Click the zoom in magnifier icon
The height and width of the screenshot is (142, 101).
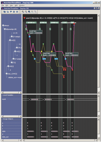pyautogui.click(x=23, y=12)
